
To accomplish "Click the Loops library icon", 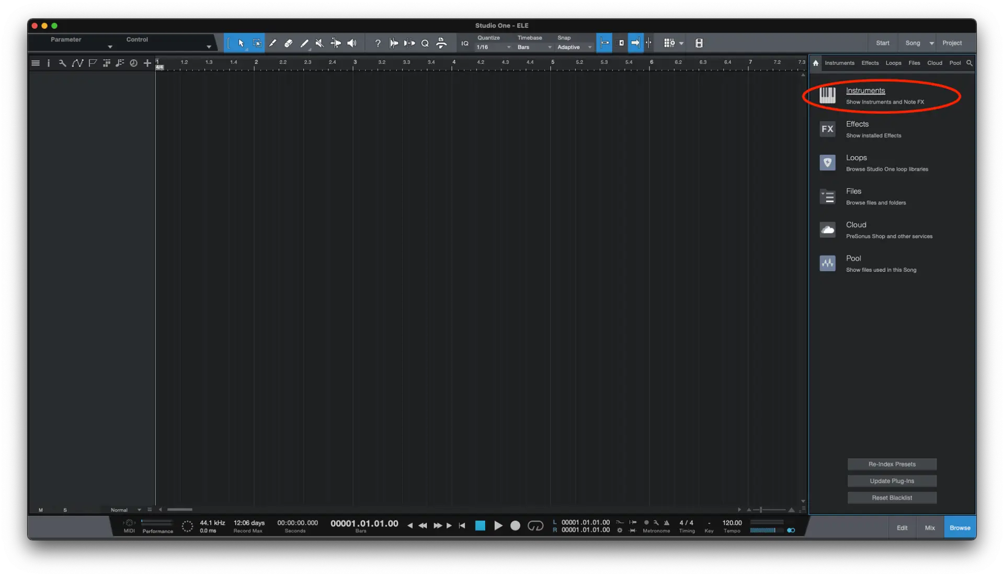I will point(827,163).
